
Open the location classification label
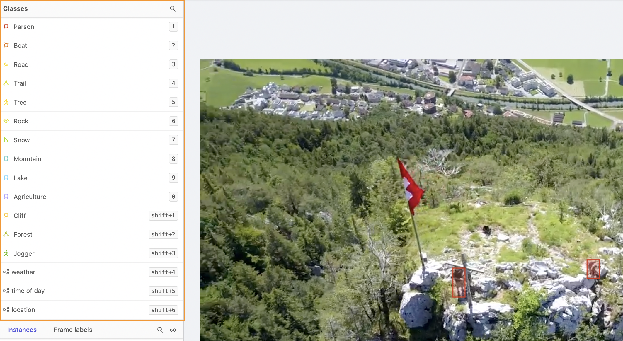click(x=23, y=310)
